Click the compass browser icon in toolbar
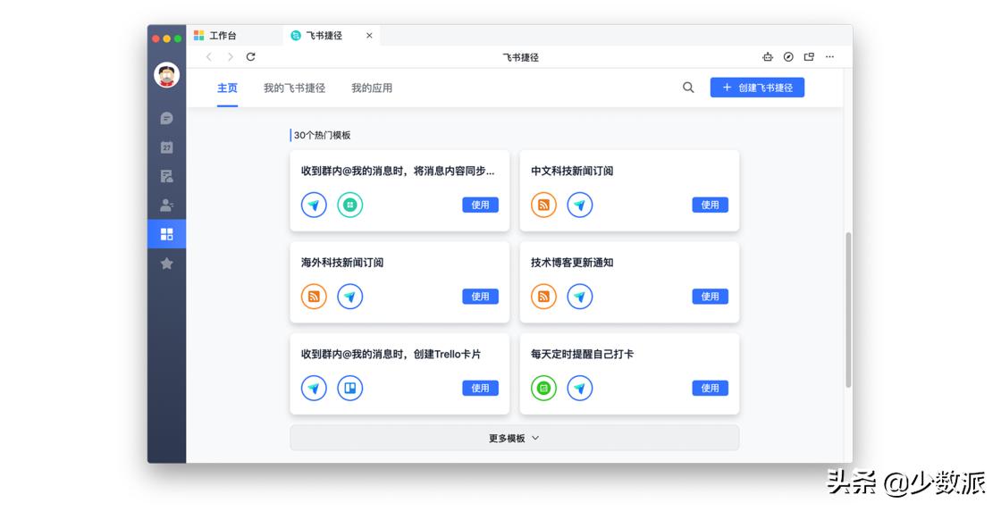This screenshot has height=511, width=1001. click(x=788, y=57)
